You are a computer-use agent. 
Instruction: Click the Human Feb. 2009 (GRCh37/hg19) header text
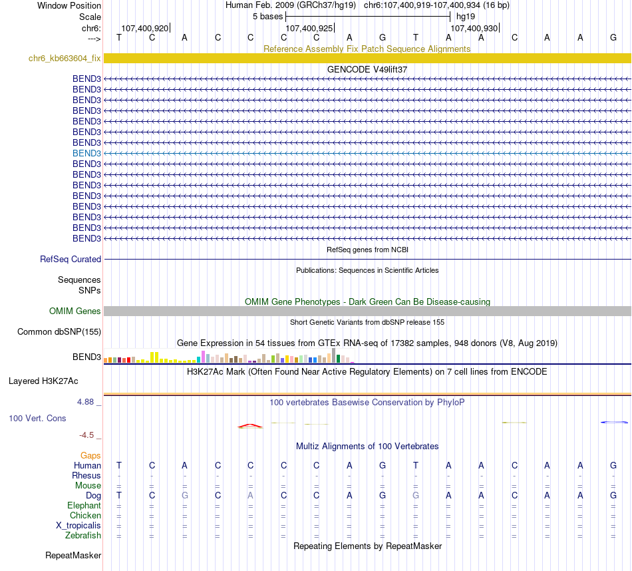click(290, 5)
